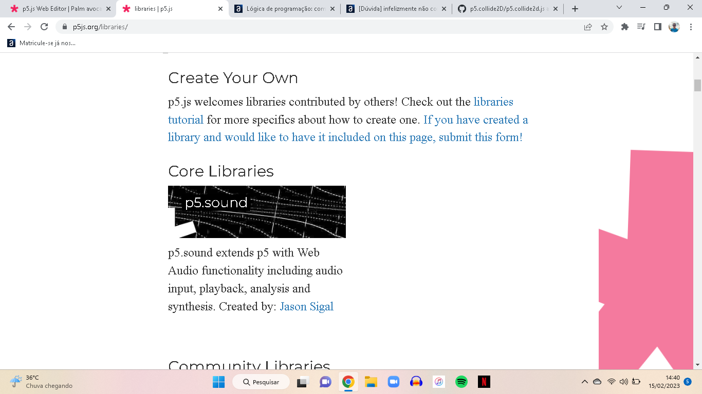Open the Teams Chat taskbar icon
Screen dimensions: 702x394
tap(325, 382)
